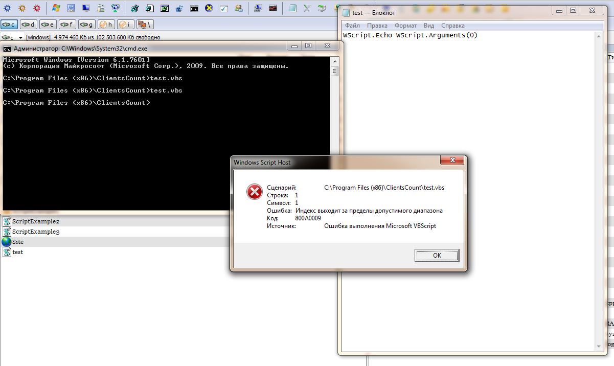Click the users toolbar icon

tap(239, 8)
